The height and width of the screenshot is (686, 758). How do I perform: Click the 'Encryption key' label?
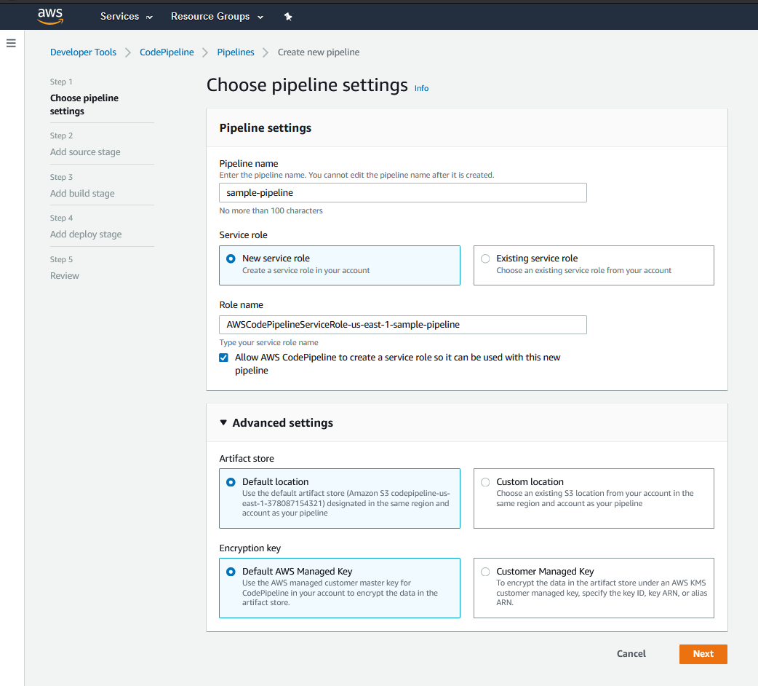coord(250,548)
